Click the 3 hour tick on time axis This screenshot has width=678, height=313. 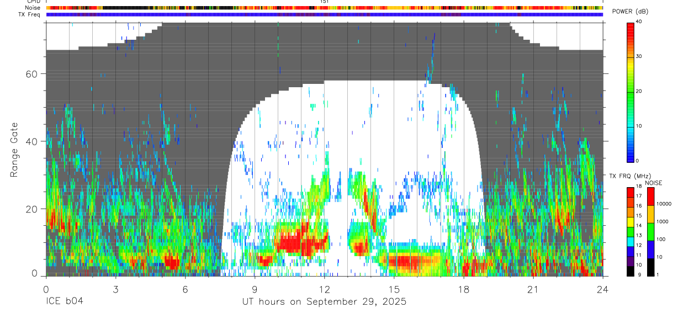pos(115,289)
